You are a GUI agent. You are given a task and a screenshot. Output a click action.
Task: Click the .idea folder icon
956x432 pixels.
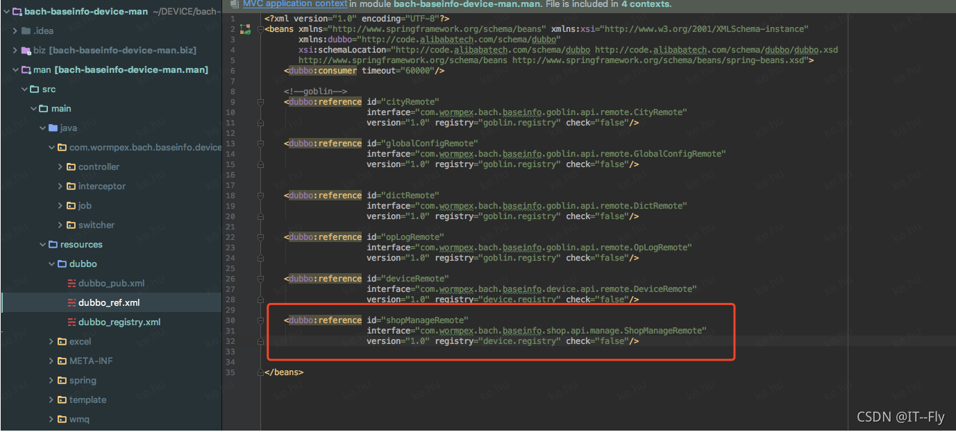coord(26,31)
